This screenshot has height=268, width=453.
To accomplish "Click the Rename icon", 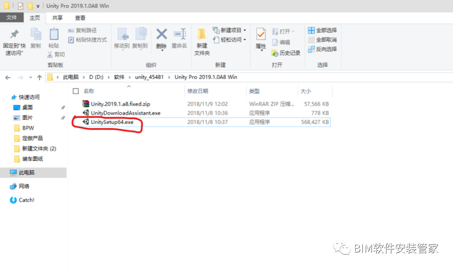I will 180,34.
